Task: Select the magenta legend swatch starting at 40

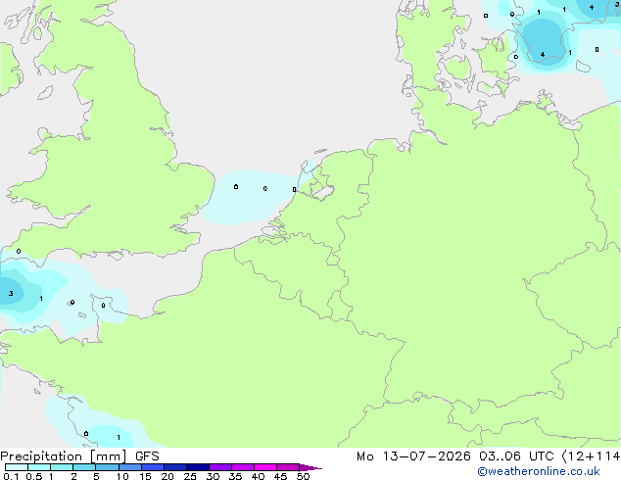Action: coord(265,467)
